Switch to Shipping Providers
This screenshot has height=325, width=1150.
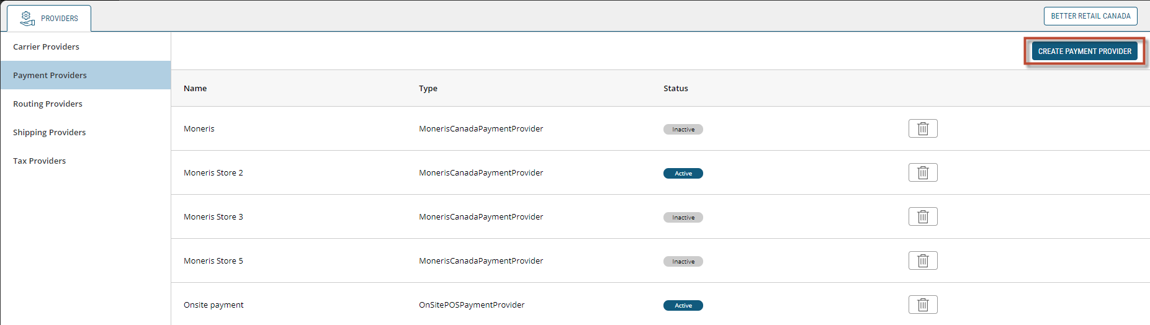[50, 132]
